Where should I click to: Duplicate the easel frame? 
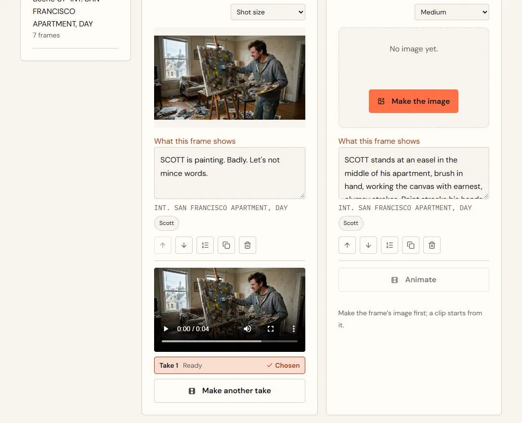[x=411, y=245]
